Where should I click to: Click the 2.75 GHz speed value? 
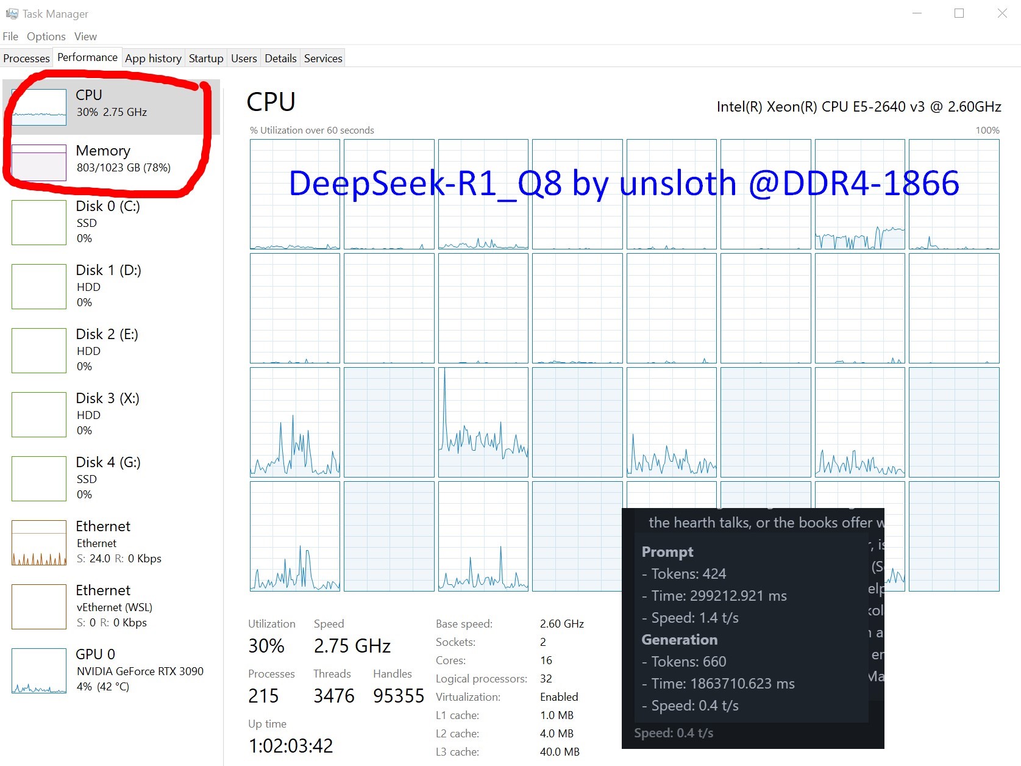[352, 646]
